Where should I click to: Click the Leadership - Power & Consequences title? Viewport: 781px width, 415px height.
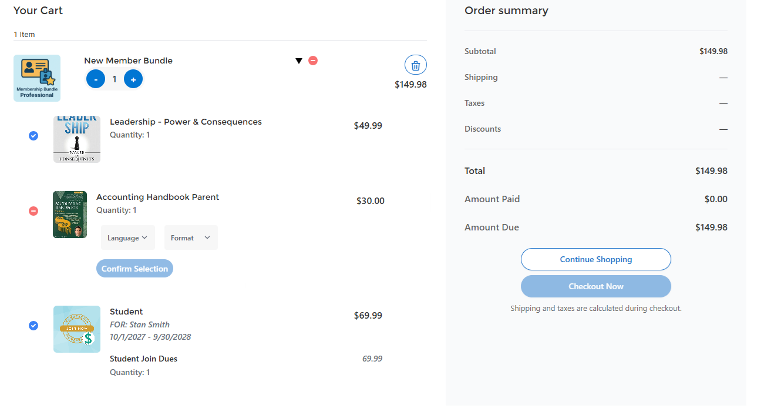coord(186,122)
